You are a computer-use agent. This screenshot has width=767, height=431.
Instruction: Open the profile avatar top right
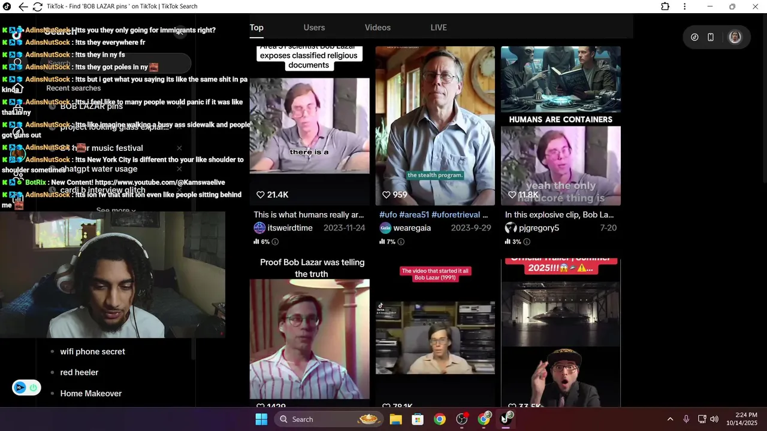[x=735, y=37]
